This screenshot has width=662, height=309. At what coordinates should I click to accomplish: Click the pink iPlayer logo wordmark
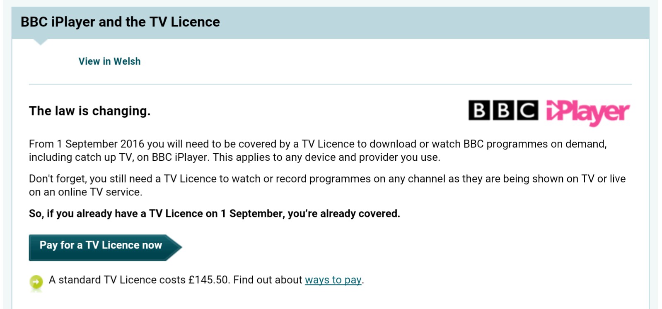pos(587,112)
